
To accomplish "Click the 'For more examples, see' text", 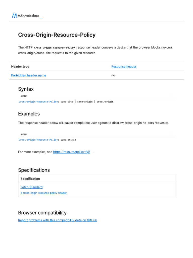I will click(35, 152).
